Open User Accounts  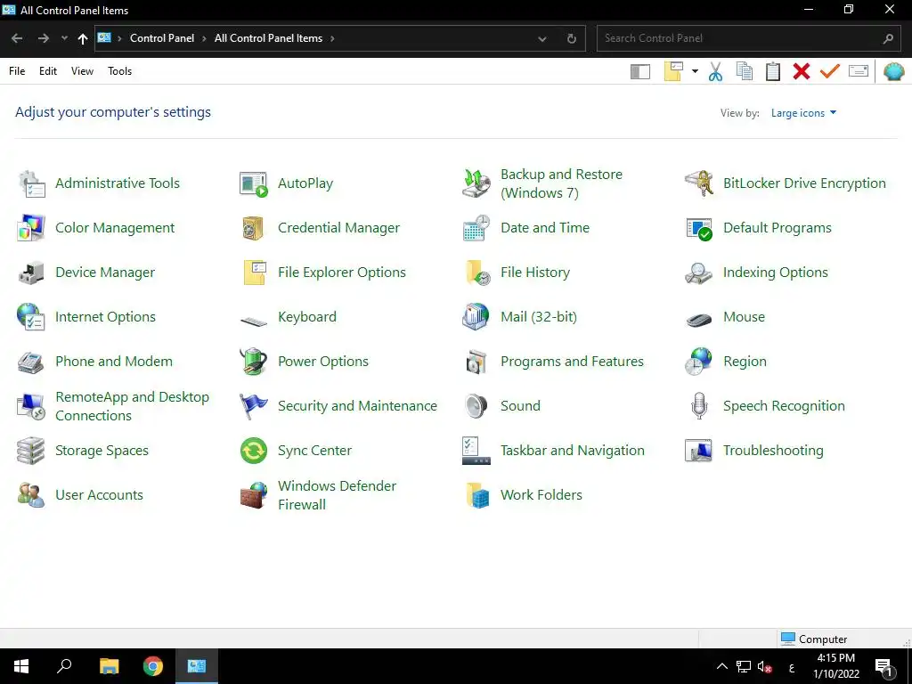tap(80, 495)
